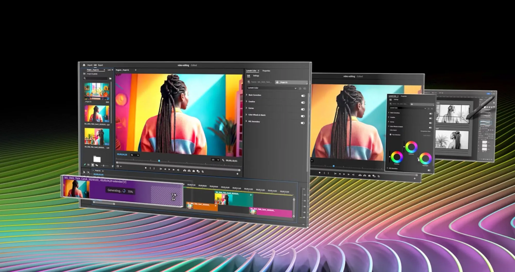This screenshot has width=515, height=272.
Task: Click the magenta clip on the timeline
Action: tap(271, 213)
